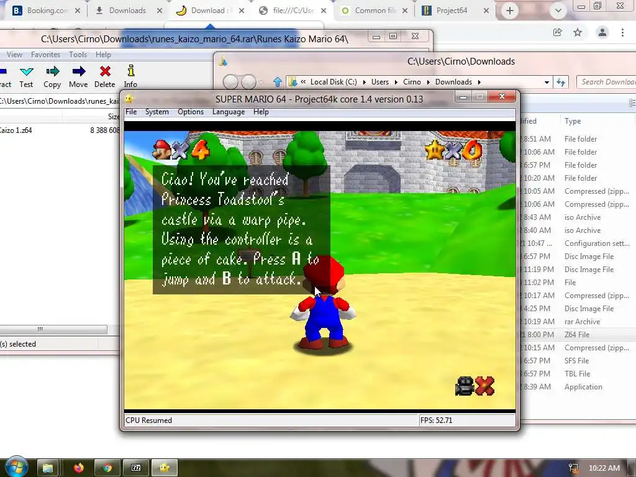Select the Application row in Explorer
This screenshot has height=477, width=636.
pos(578,387)
